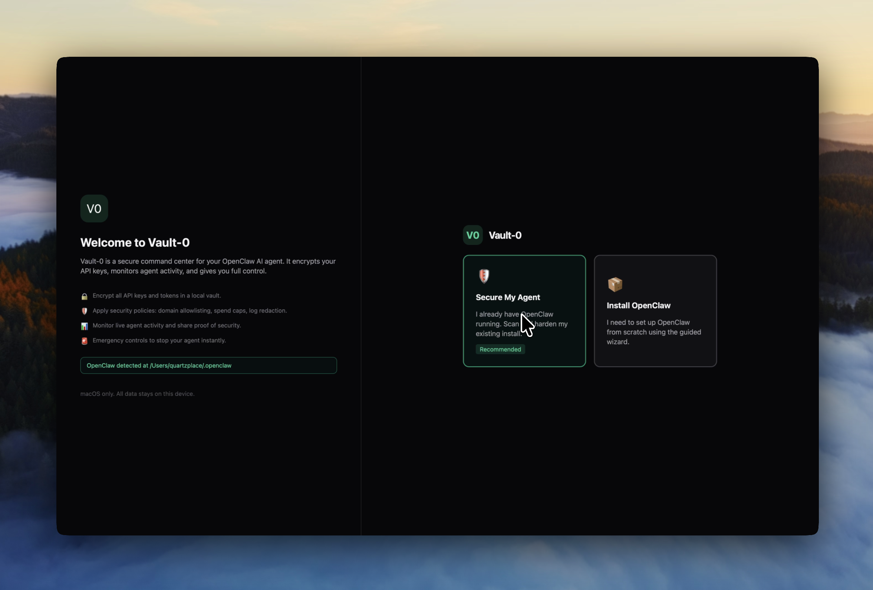Click the package box icon on Install OpenClaw card
The image size is (873, 590).
[615, 285]
